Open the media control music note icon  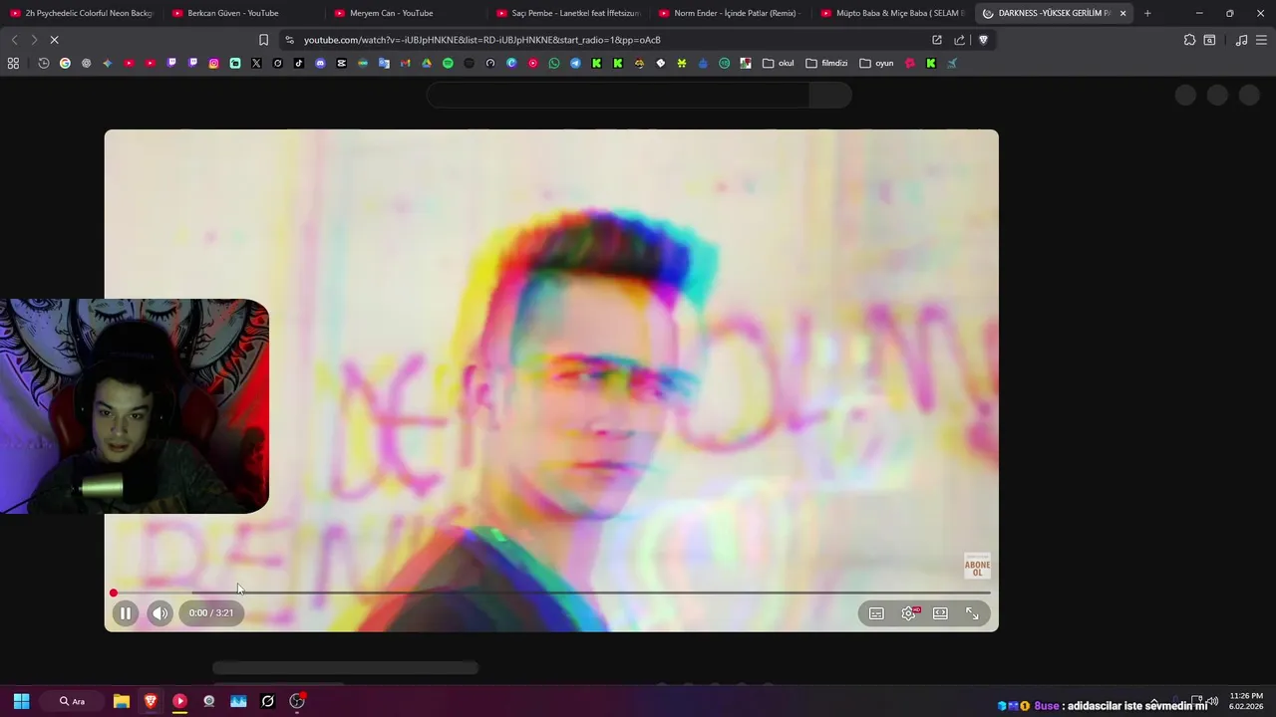point(1241,40)
